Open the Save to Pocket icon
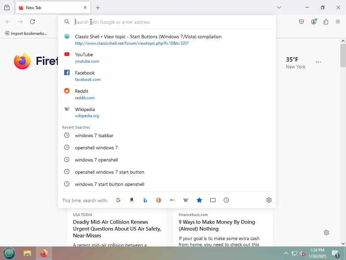 coord(301,22)
